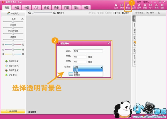Switch to the 文字 tab
167x119 pixels.
(36, 7)
